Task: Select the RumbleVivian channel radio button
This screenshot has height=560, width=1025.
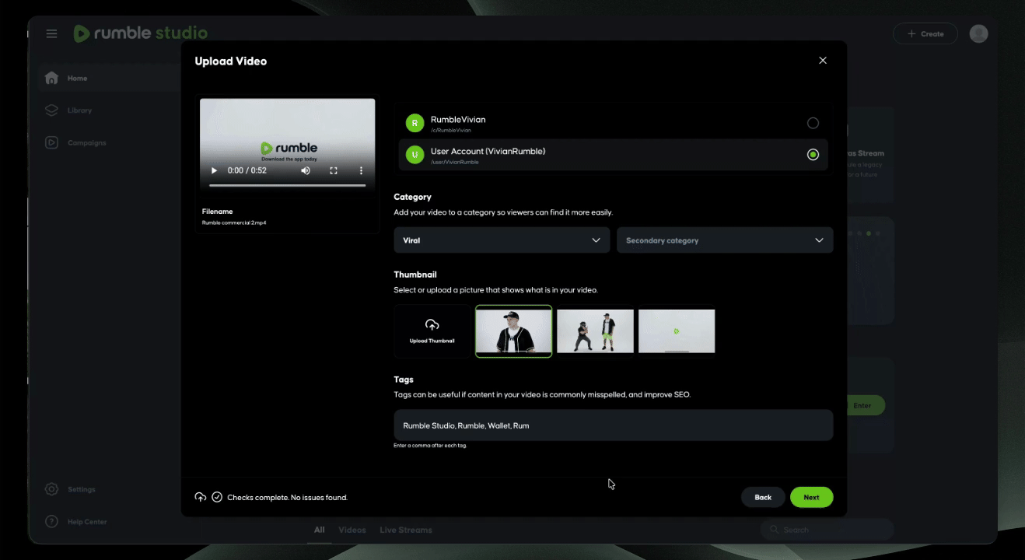Action: 813,123
